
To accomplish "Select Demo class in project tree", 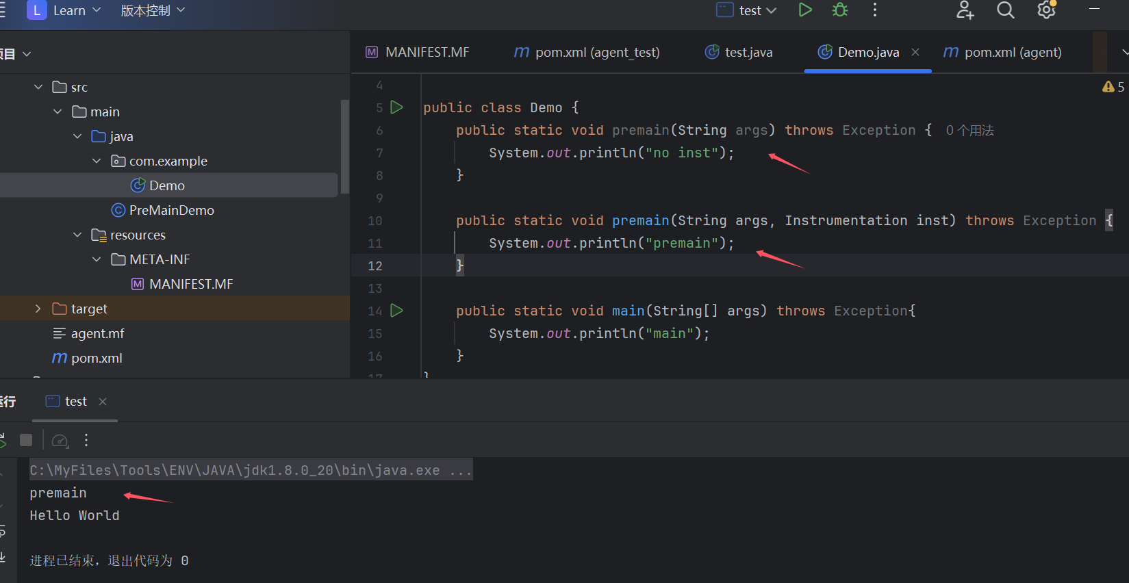I will click(169, 185).
